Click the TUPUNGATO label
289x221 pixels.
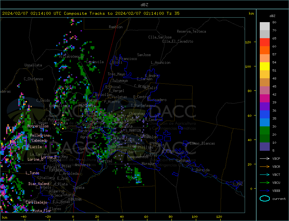(57, 170)
